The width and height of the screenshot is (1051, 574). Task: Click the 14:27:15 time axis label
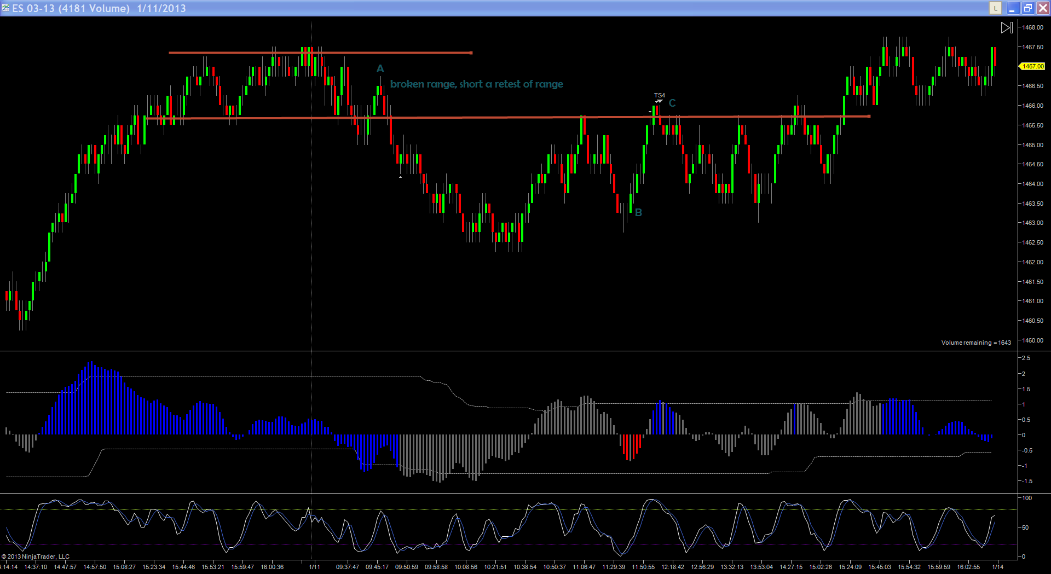point(791,567)
